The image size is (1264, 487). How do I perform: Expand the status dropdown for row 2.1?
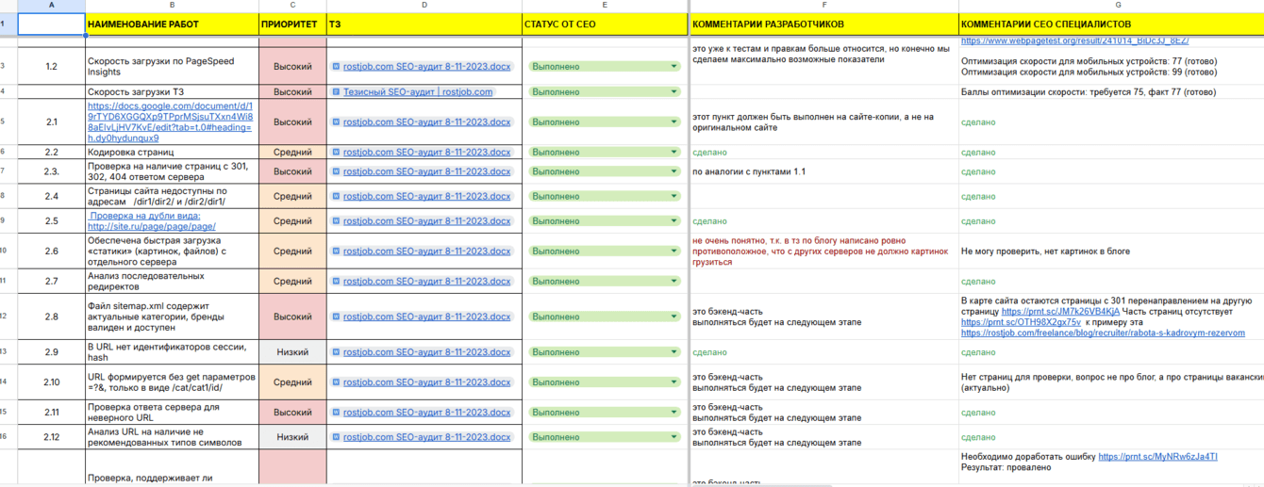click(x=674, y=122)
